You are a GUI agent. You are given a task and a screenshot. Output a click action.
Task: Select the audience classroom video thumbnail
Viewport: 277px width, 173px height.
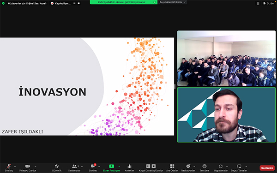[226, 58]
